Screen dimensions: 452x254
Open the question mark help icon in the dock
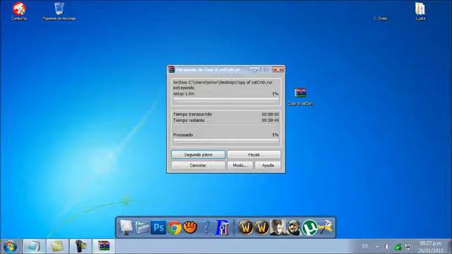(x=206, y=227)
